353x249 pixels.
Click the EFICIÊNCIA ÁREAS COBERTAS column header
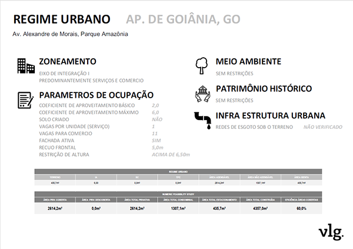[x=301, y=200]
